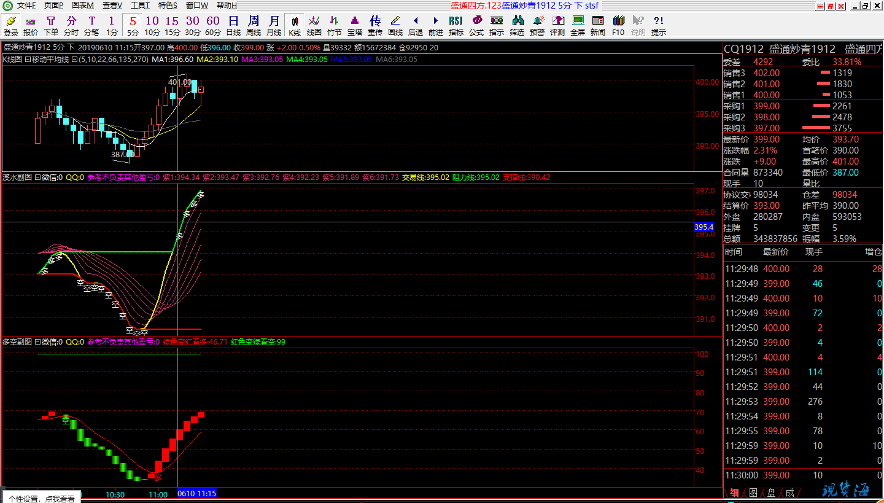Click the 评测 evaluation icon
Image resolution: width=884 pixels, height=503 pixels.
pyautogui.click(x=557, y=26)
